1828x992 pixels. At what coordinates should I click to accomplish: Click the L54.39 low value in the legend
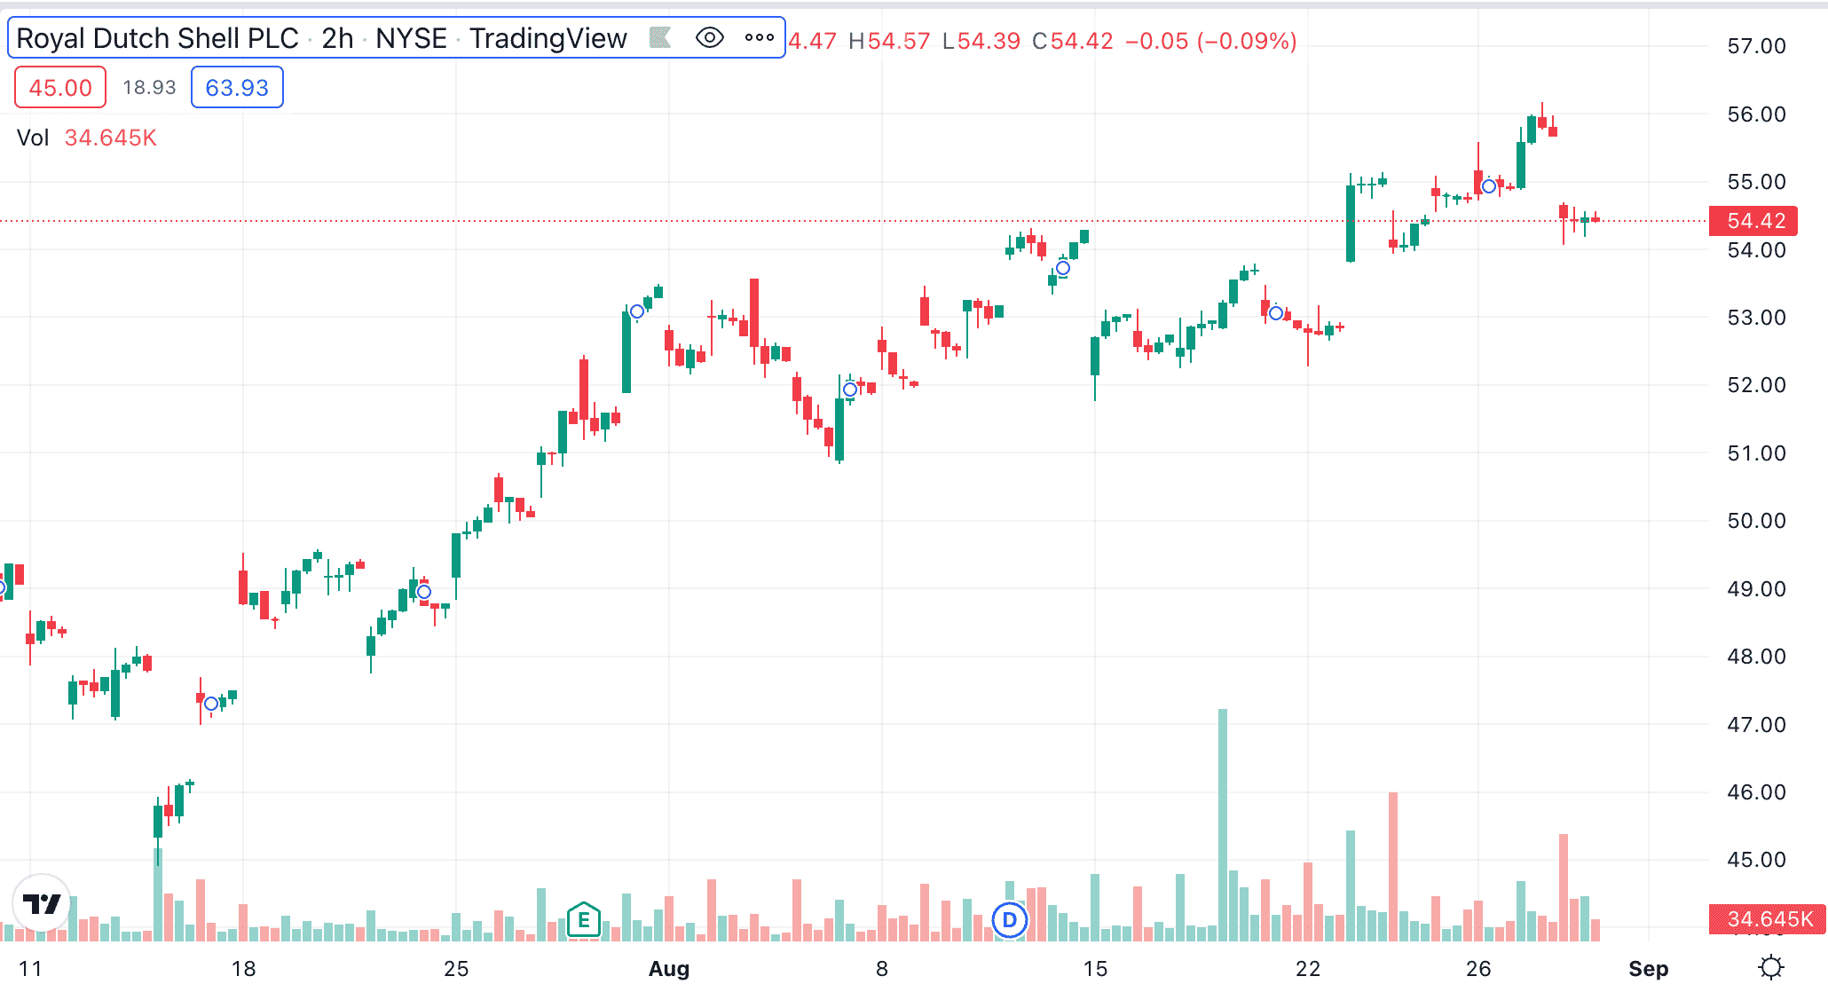(981, 41)
